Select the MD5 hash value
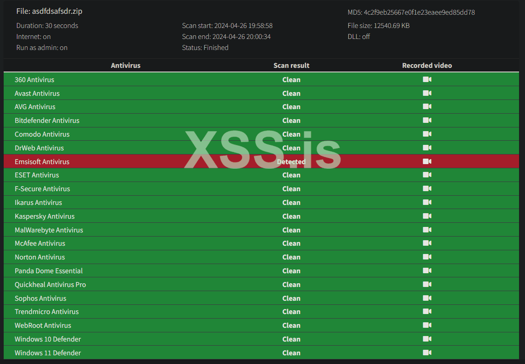Image resolution: width=525 pixels, height=364 pixels. 419,12
